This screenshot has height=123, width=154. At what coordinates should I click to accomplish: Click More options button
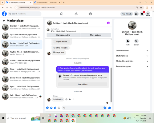click(95, 35)
